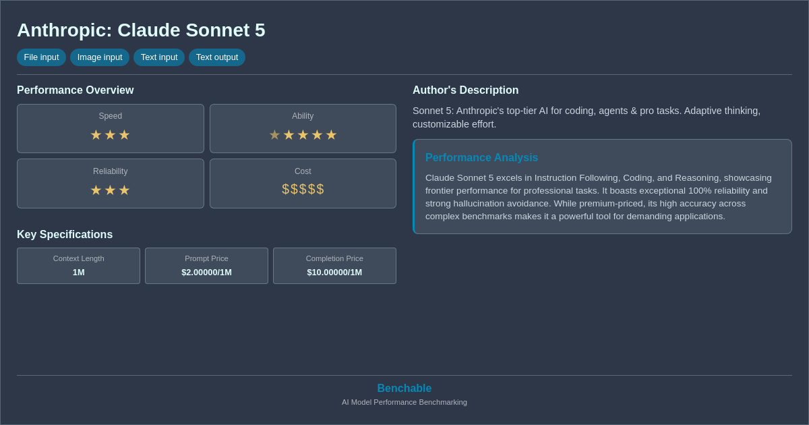Screen dimensions: 809x425
Task: Select the Text output tag
Action: click(217, 57)
